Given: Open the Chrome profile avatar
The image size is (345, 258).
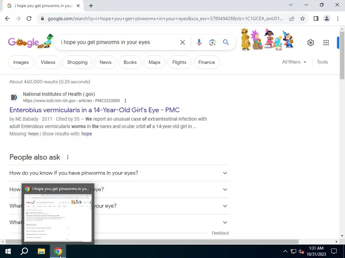Looking at the screenshot, I should tap(327, 18).
